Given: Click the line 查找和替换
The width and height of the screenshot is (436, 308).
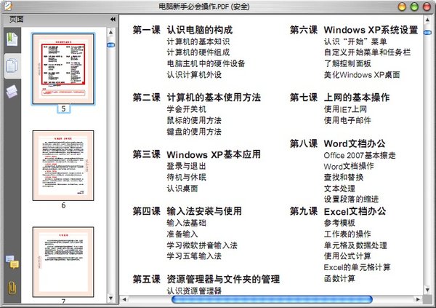Looking at the screenshot, I should [344, 177].
